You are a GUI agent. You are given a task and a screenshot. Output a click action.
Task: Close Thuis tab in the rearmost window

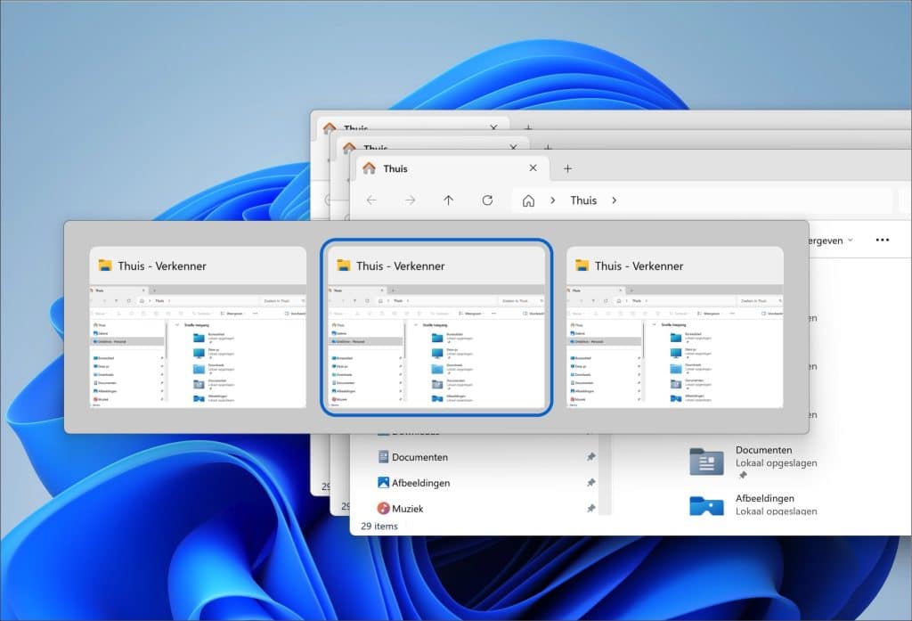[x=493, y=127]
